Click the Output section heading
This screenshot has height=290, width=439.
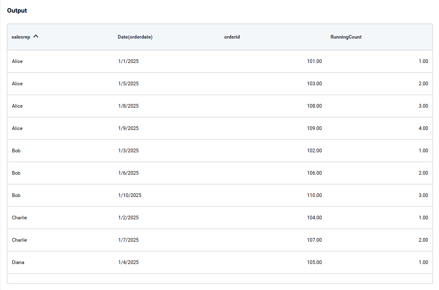(x=17, y=11)
